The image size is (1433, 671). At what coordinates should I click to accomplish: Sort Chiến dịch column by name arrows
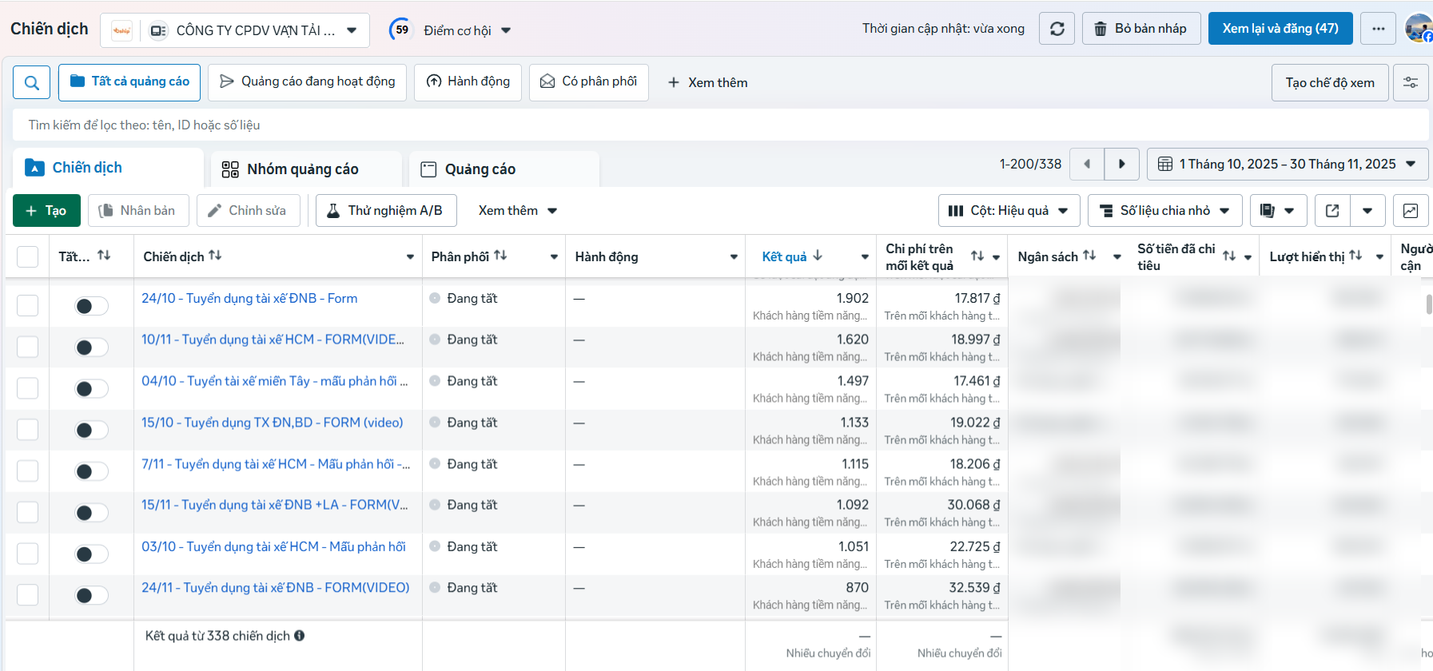[215, 256]
